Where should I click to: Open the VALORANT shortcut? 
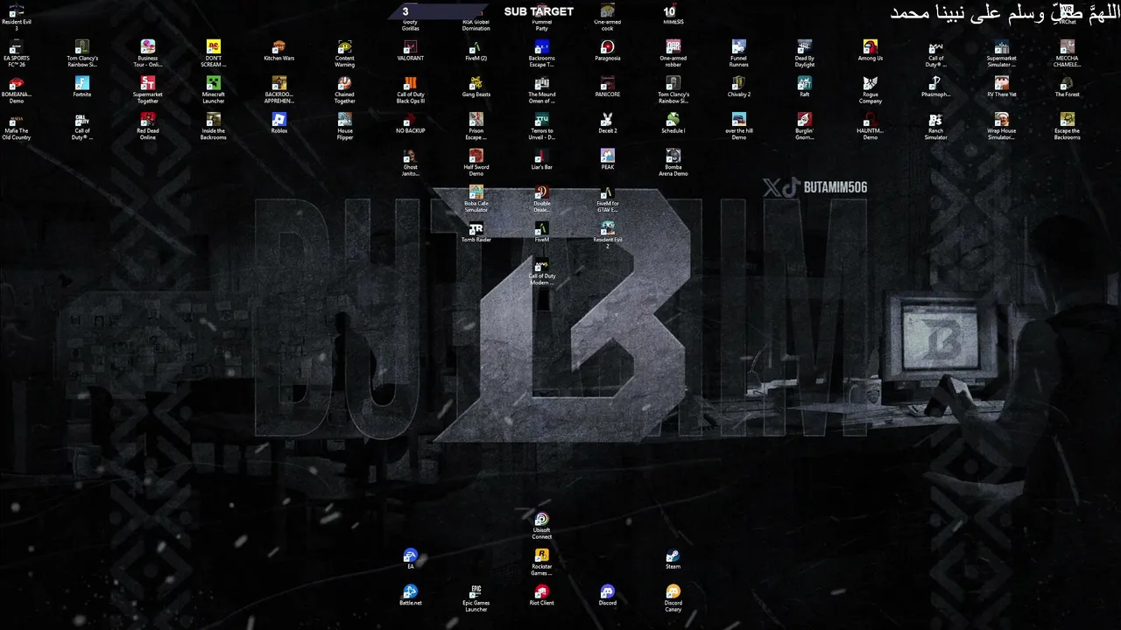pos(411,50)
